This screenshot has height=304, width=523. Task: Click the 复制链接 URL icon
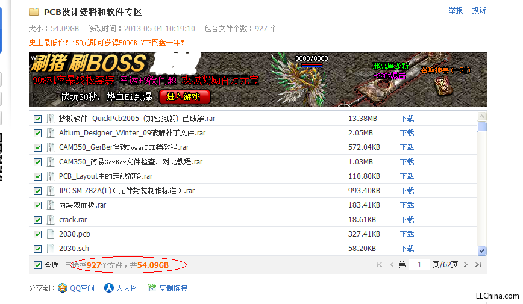pos(152,288)
